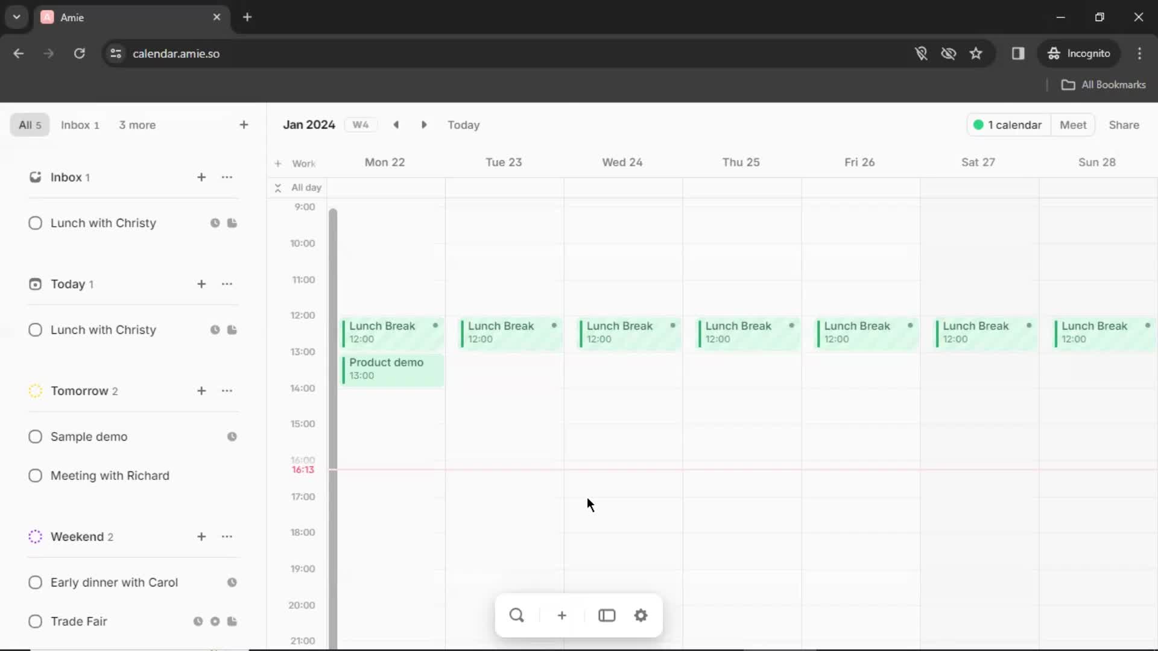Viewport: 1158px width, 651px height.
Task: Expand the Weekend section menu
Action: (227, 536)
